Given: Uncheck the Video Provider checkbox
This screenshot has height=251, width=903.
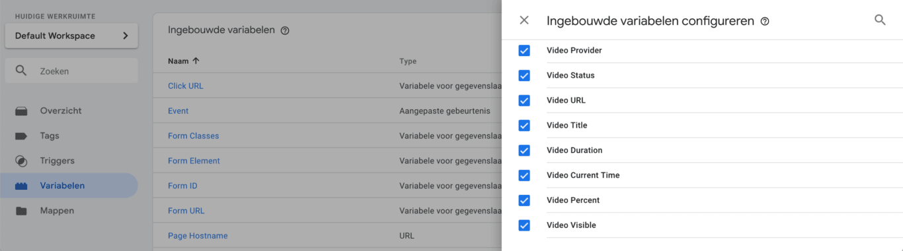Looking at the screenshot, I should (524, 51).
